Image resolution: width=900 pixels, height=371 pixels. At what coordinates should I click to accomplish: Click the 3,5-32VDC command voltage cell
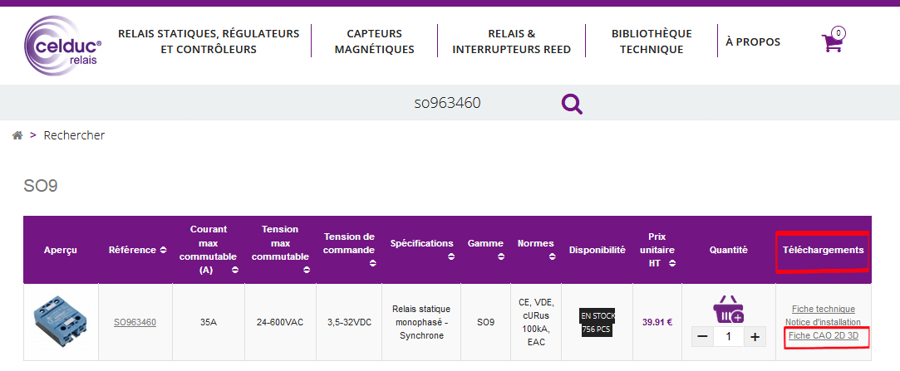pyautogui.click(x=349, y=322)
